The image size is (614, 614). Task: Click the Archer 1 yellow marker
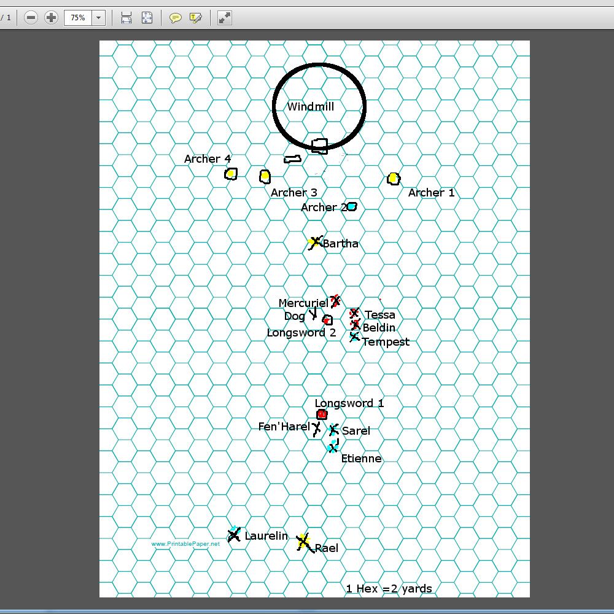(394, 178)
